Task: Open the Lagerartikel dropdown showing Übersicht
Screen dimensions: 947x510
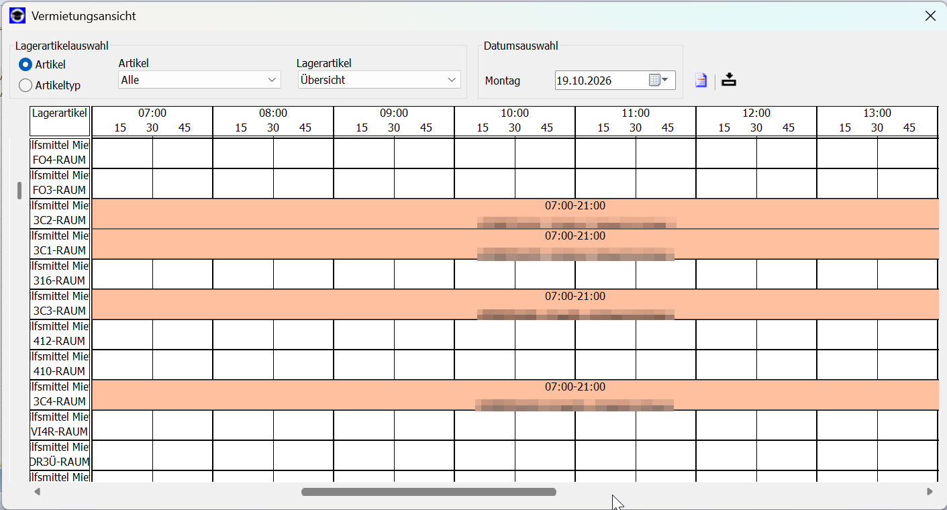Action: click(379, 80)
